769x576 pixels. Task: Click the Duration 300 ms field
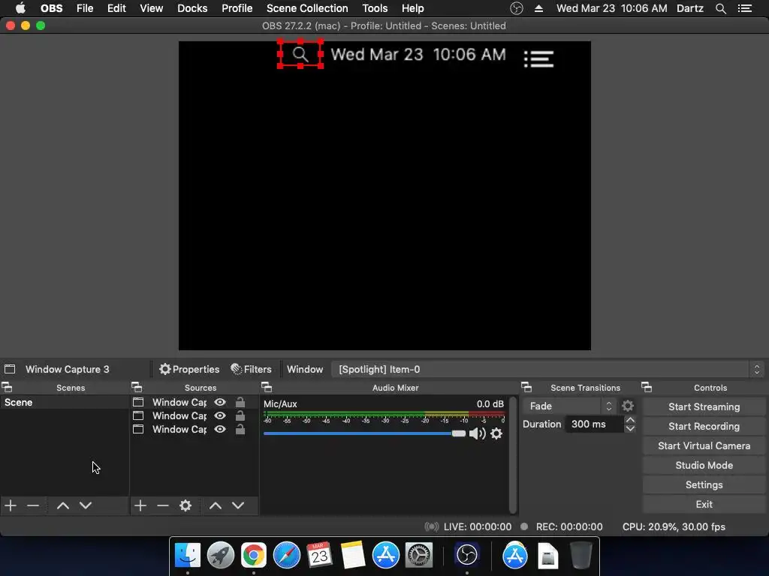(x=594, y=424)
